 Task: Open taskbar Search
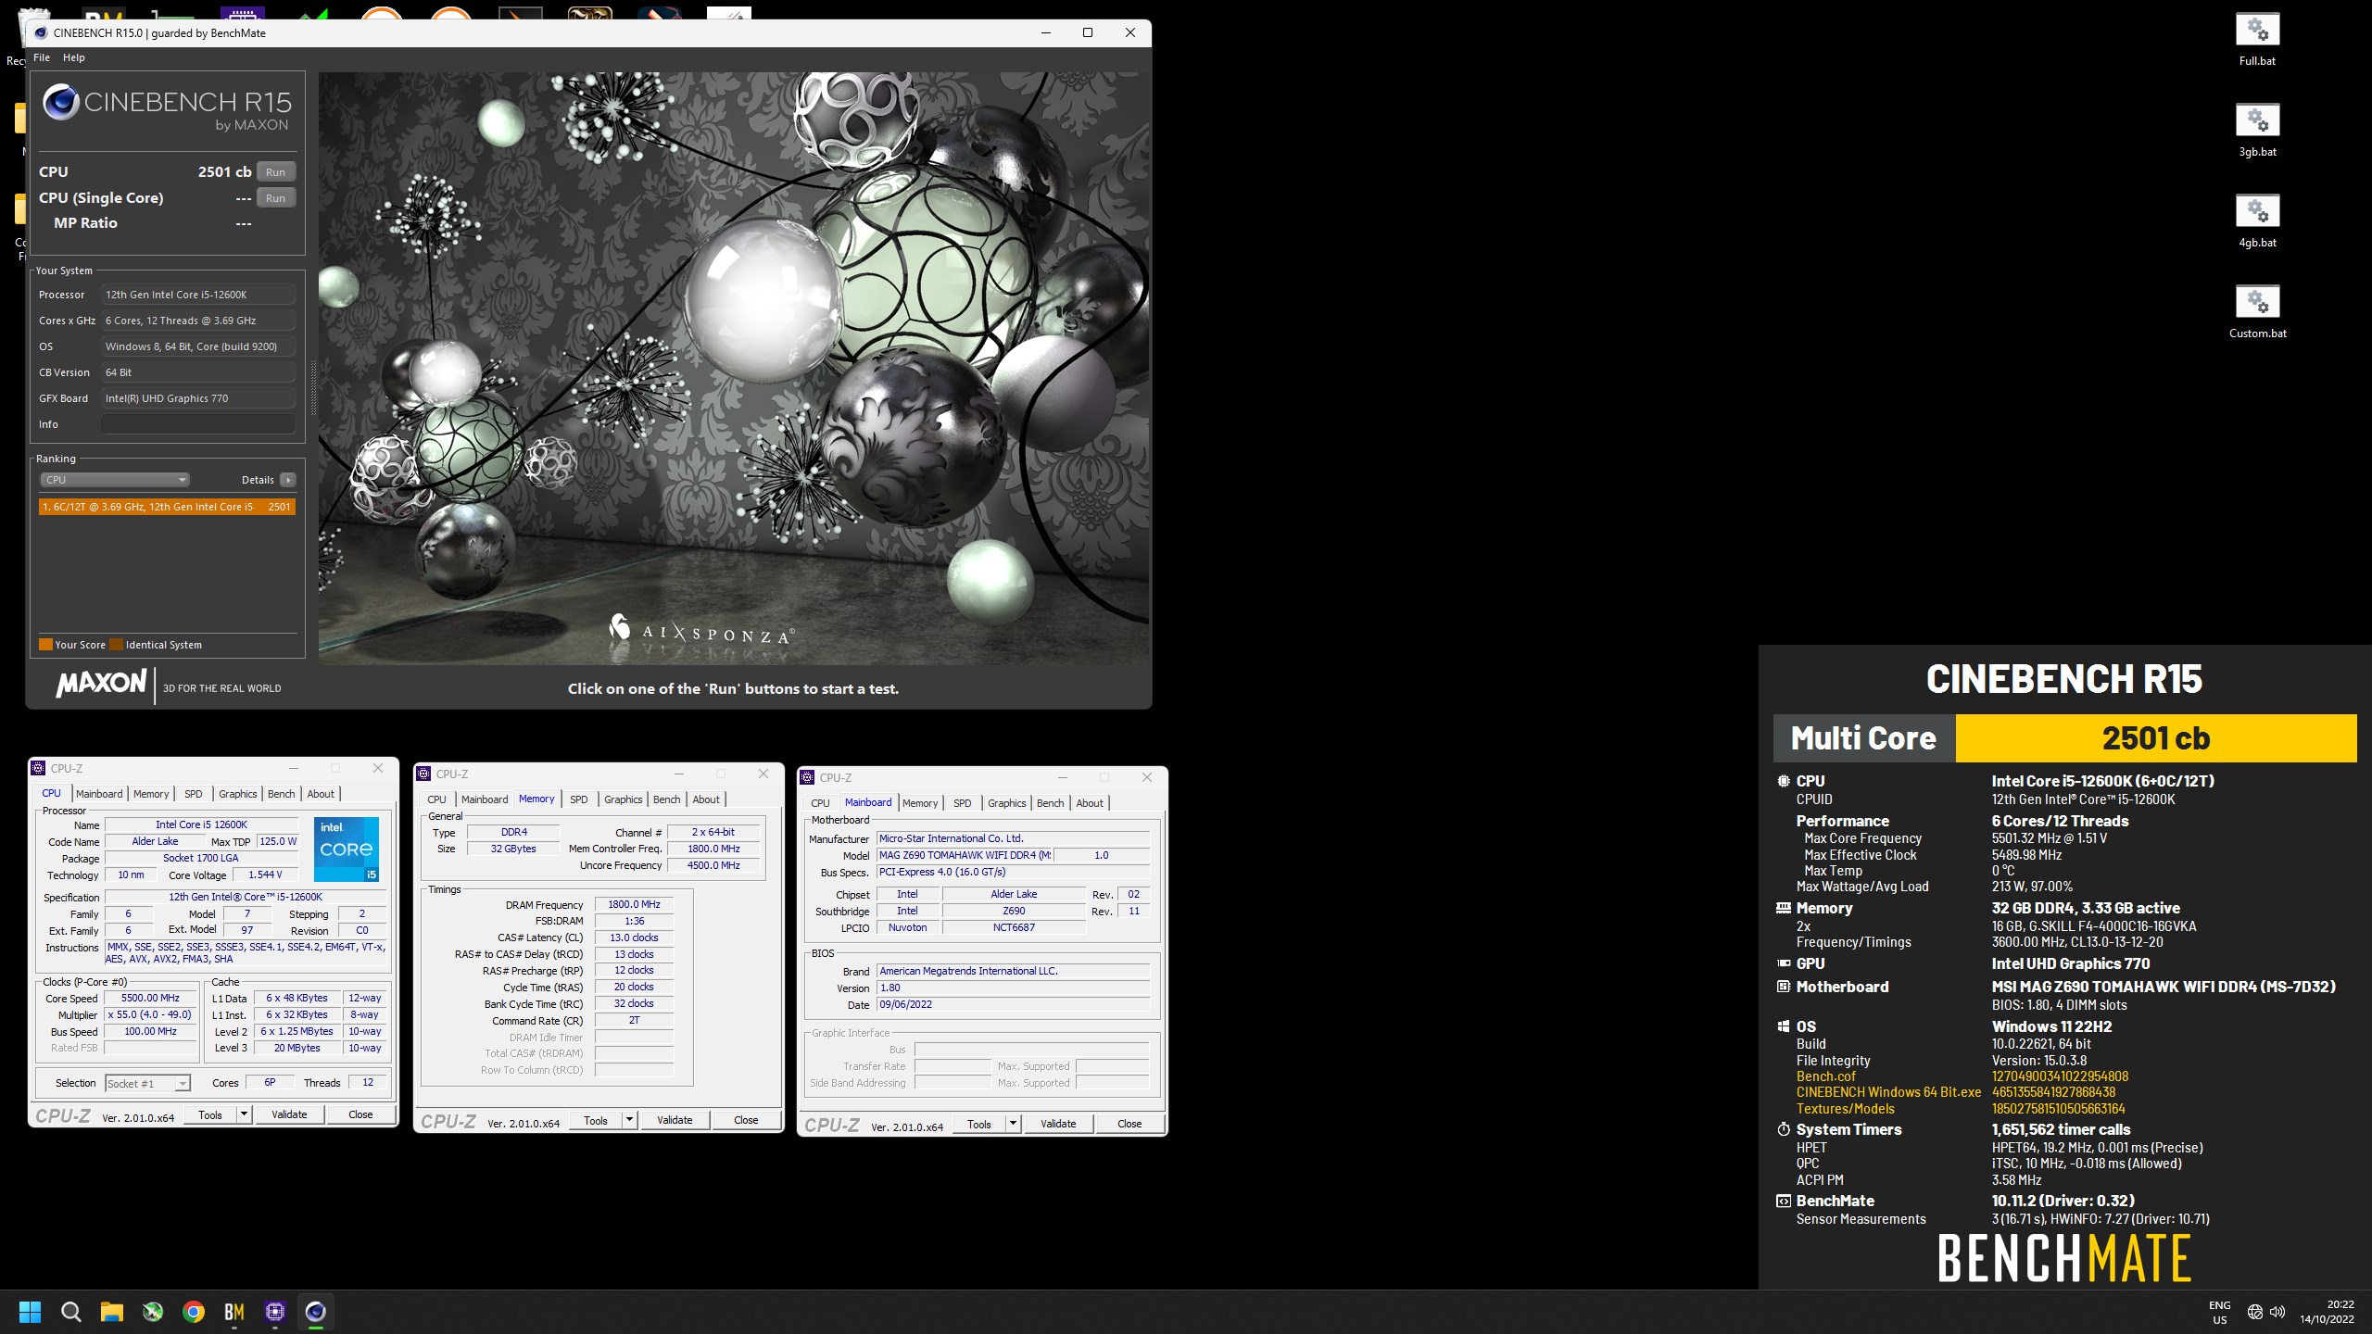(70, 1312)
